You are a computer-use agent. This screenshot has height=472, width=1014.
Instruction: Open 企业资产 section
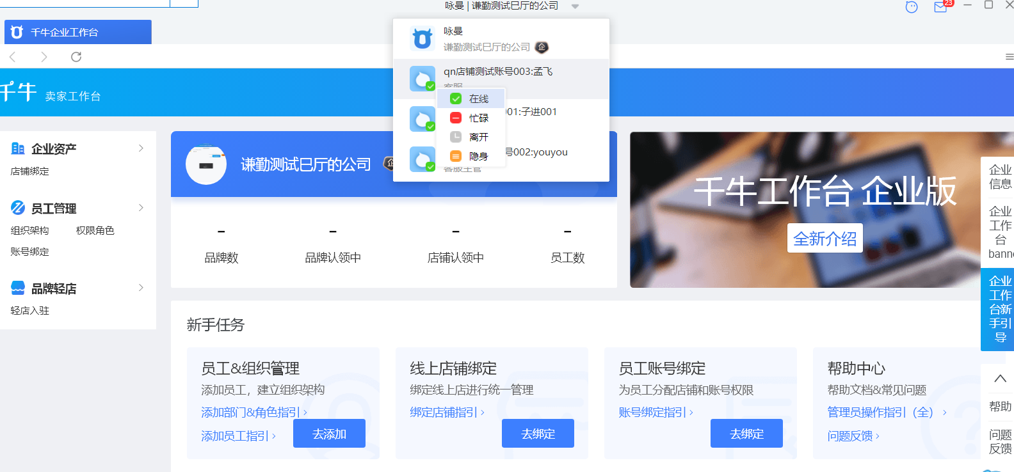coord(54,148)
